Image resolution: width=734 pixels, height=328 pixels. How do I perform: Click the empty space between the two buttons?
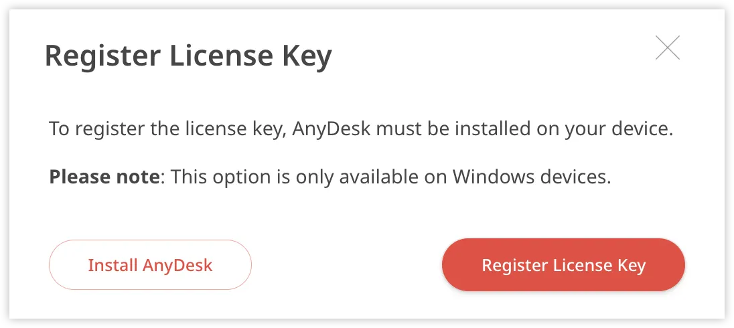pos(346,265)
